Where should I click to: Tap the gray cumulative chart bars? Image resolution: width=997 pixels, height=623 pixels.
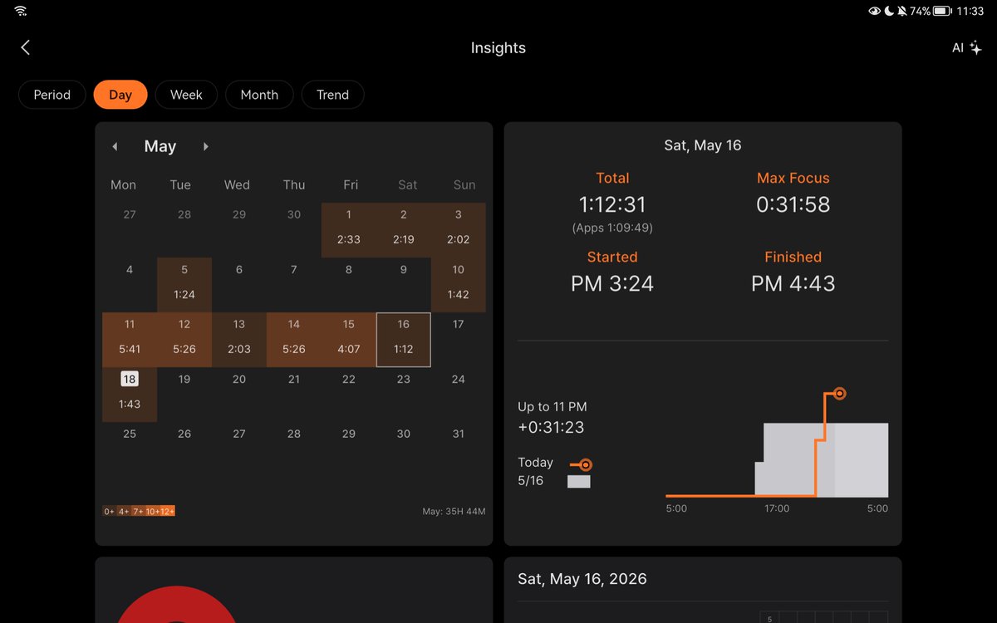click(822, 460)
